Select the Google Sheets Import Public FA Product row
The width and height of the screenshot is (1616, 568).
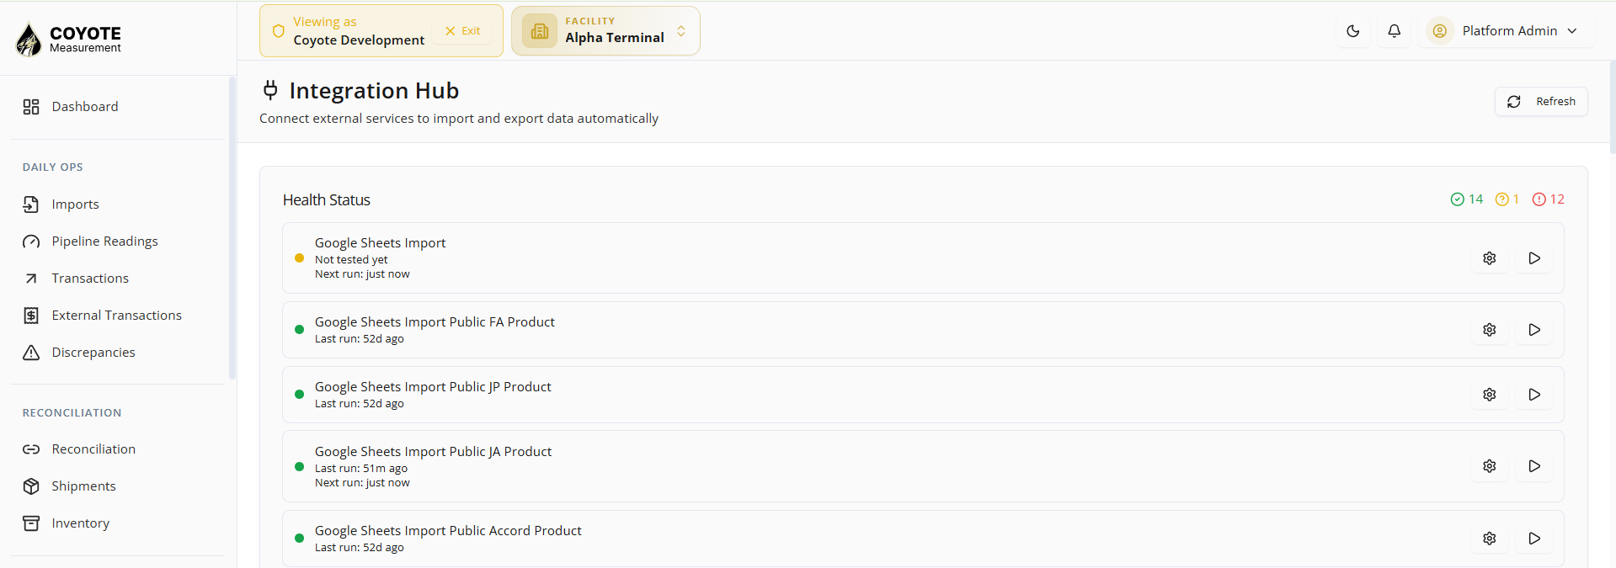click(x=923, y=330)
